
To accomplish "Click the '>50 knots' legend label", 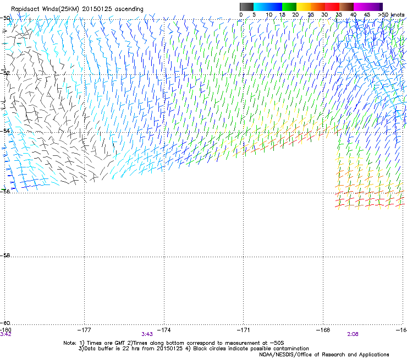I will [391, 15].
